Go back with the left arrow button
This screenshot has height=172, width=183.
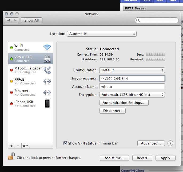tap(9, 20)
